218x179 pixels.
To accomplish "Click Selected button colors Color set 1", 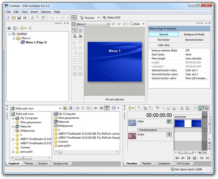I will point(192,70).
